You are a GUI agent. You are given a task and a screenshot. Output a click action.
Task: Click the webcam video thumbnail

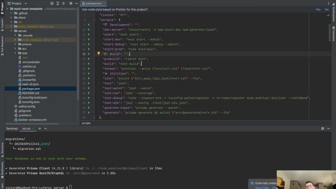pyautogui.click(x=306, y=180)
